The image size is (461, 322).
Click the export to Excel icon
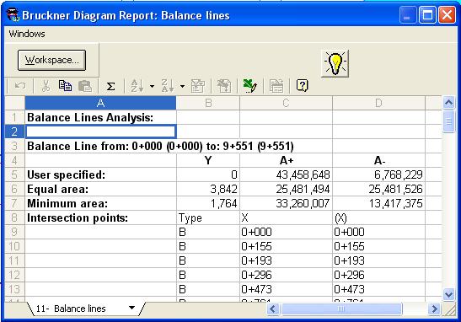coord(250,86)
